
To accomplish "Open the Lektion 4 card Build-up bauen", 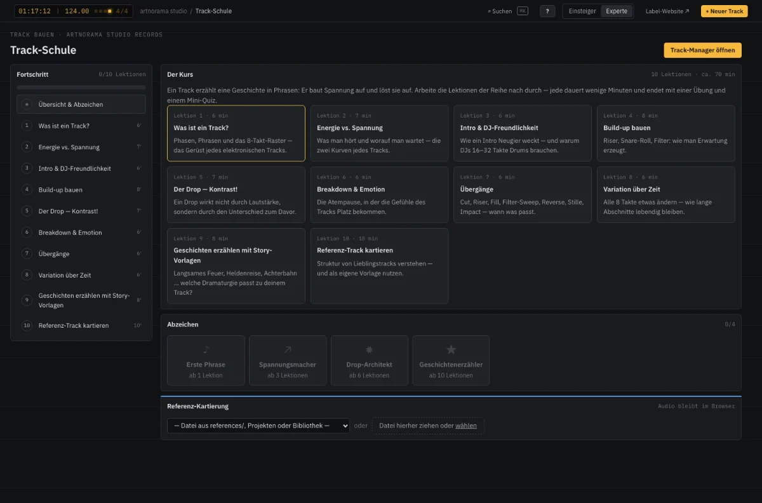I will [666, 133].
